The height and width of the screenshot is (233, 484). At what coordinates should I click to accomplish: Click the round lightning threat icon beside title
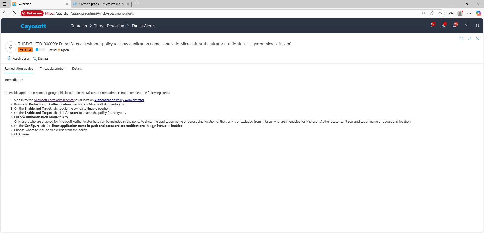(x=11, y=47)
